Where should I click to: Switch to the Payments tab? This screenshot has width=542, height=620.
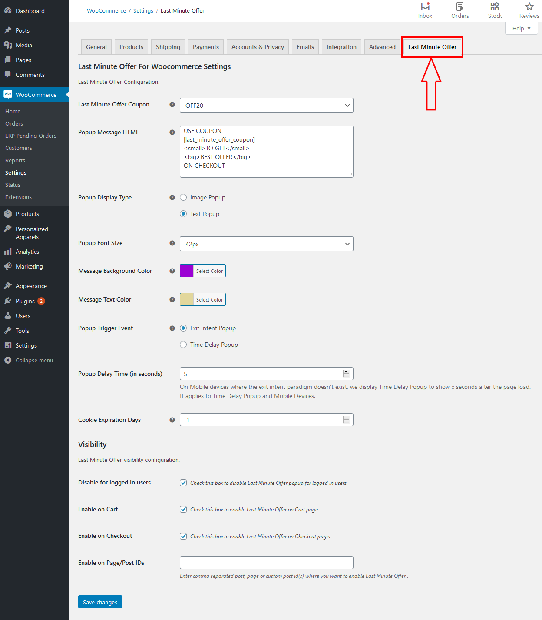pyautogui.click(x=206, y=47)
